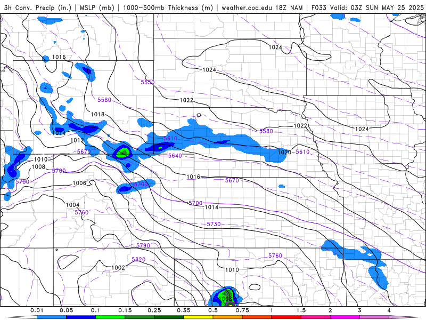This screenshot has height=320, width=426.
Task: Click the '0.05' legend value
Action: pos(66,310)
